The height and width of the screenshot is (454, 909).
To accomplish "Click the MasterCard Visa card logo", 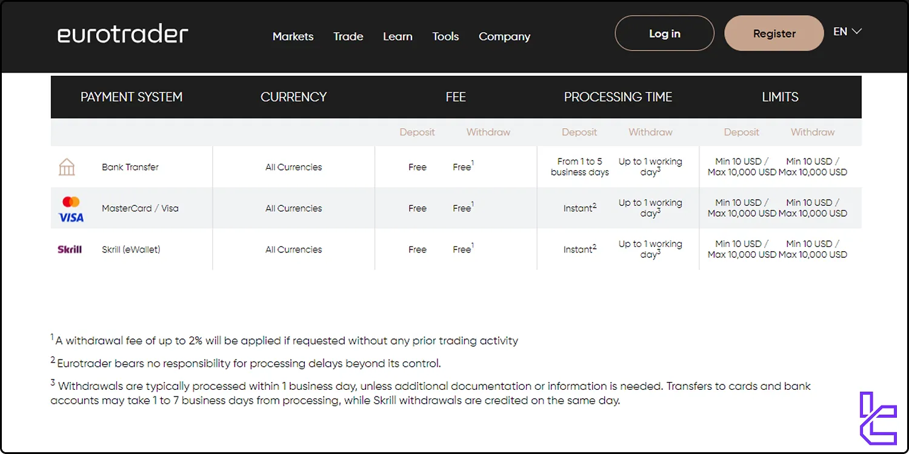I will [71, 209].
